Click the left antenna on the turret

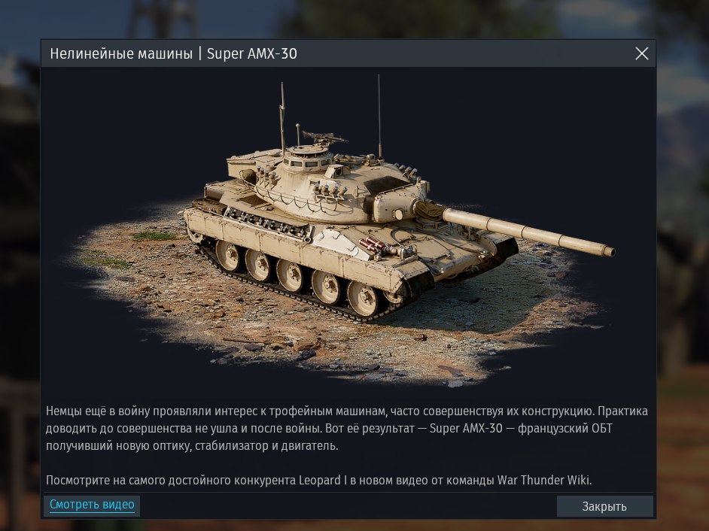[282, 118]
